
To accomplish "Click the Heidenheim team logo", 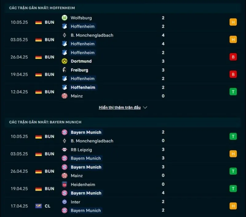I will (64, 185).
